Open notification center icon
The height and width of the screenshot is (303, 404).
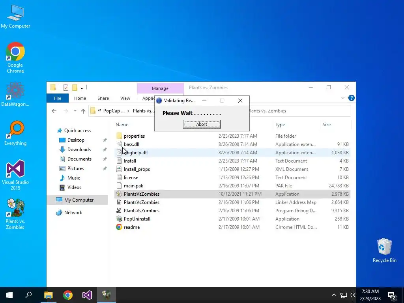(392, 295)
